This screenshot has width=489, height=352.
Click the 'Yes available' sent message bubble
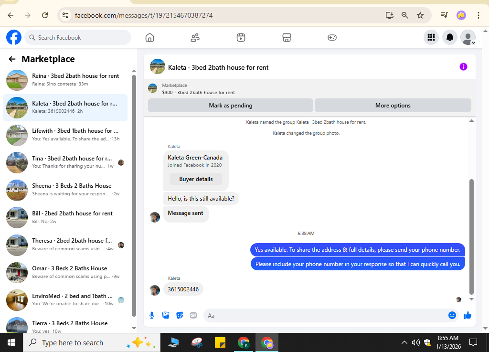(x=357, y=250)
